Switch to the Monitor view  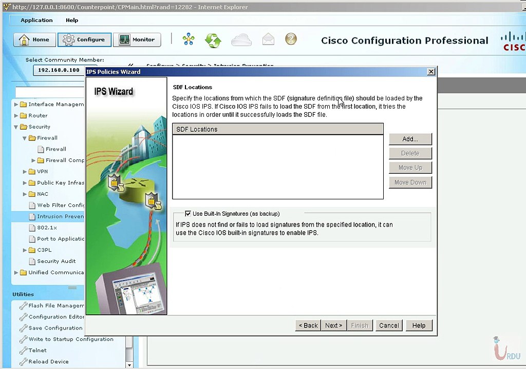137,39
